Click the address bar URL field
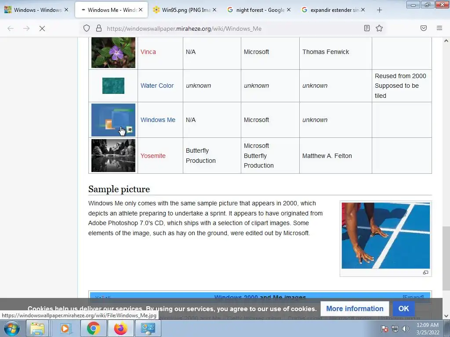The width and height of the screenshot is (450, 337). 232,29
